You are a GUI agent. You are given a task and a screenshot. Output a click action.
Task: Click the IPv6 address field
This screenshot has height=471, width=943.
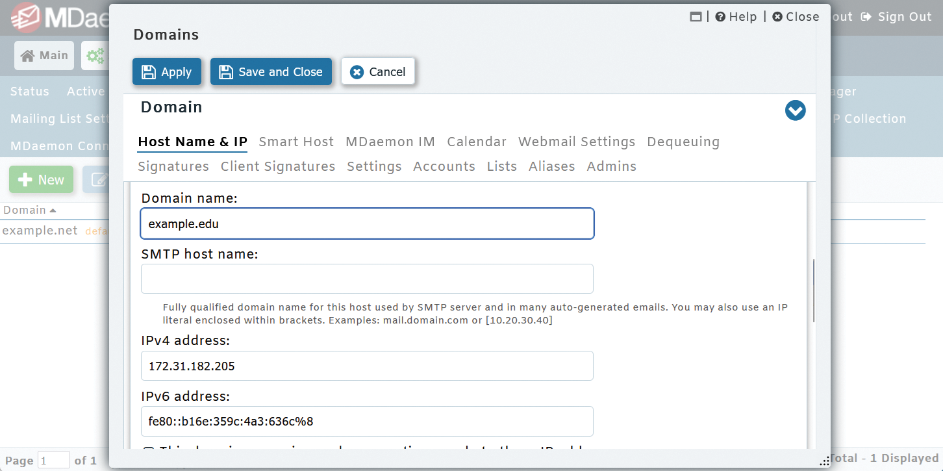tap(367, 421)
